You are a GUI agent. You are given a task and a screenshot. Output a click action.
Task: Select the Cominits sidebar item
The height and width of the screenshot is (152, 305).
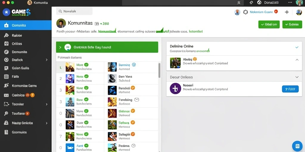click(26, 25)
